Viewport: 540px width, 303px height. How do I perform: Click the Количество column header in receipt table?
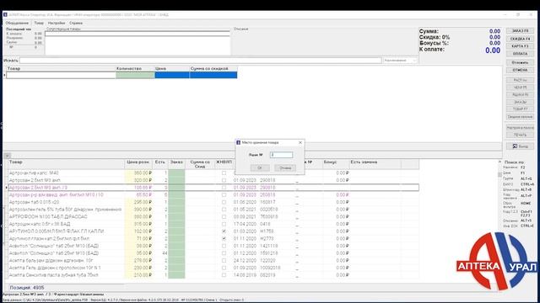[135, 69]
